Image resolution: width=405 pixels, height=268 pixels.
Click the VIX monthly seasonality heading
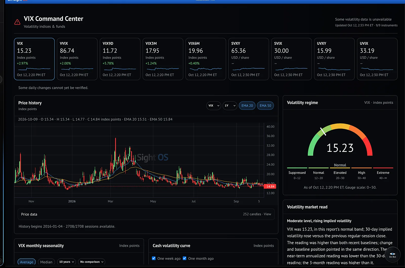(41, 246)
